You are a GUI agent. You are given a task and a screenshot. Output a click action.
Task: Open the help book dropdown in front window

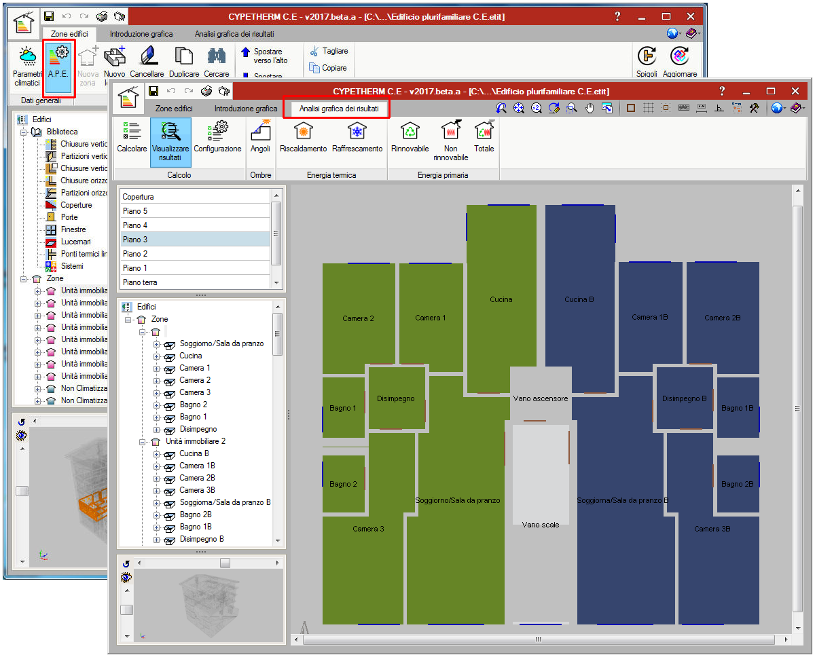click(x=797, y=108)
